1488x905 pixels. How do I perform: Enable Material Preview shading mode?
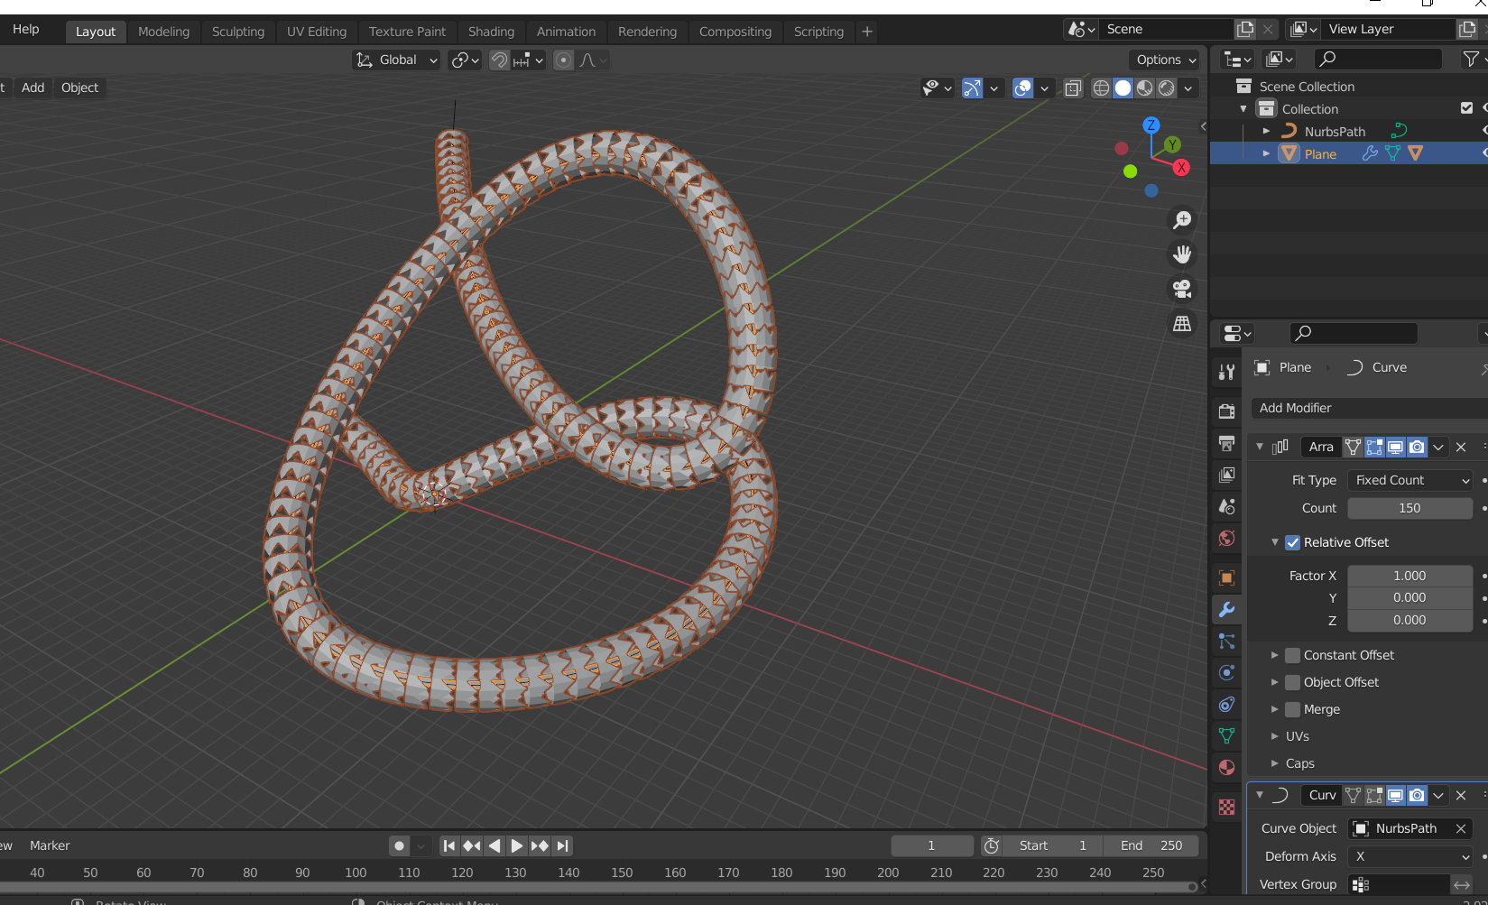tap(1144, 88)
